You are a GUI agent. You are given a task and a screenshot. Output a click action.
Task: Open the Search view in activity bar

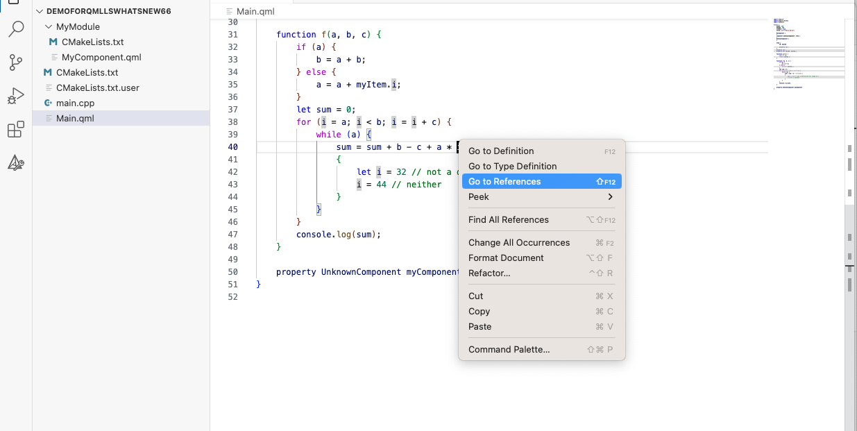(16, 30)
